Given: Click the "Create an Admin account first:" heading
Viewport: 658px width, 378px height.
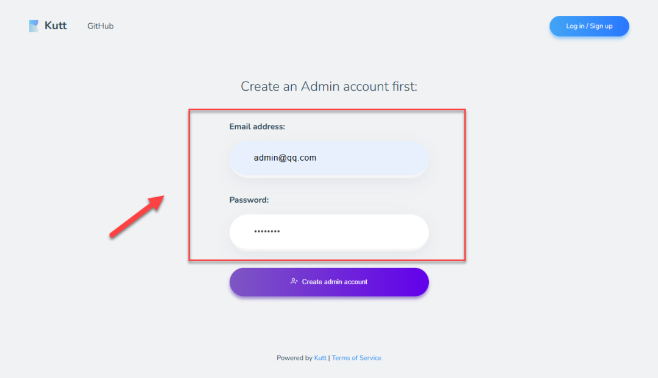Looking at the screenshot, I should click(329, 86).
